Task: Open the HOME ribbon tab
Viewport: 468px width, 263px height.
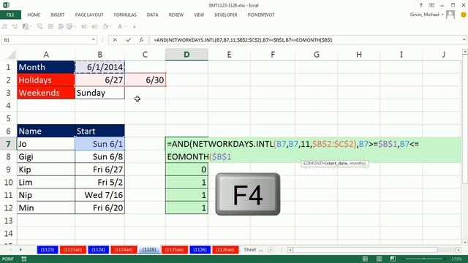Action: 34,15
